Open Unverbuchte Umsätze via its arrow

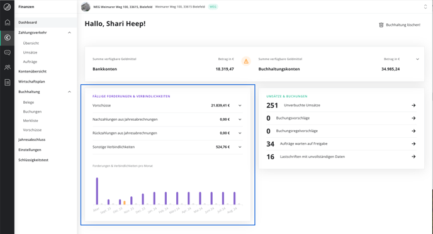pos(413,106)
